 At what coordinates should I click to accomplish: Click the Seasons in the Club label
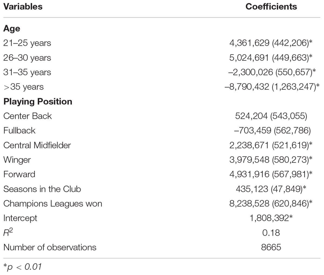point(42,189)
